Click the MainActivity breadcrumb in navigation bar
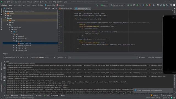 [x=50, y=5]
